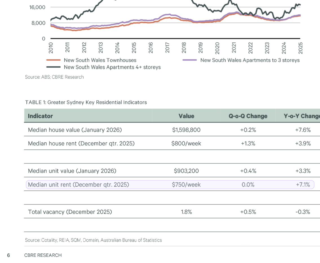Image resolution: width=320 pixels, height=263 pixels.
Task: Click the 2020 label on the chart axis
Action: pos(217,48)
